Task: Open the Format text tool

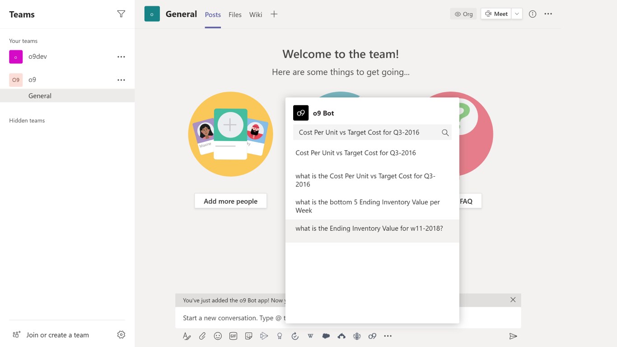Action: tap(187, 336)
